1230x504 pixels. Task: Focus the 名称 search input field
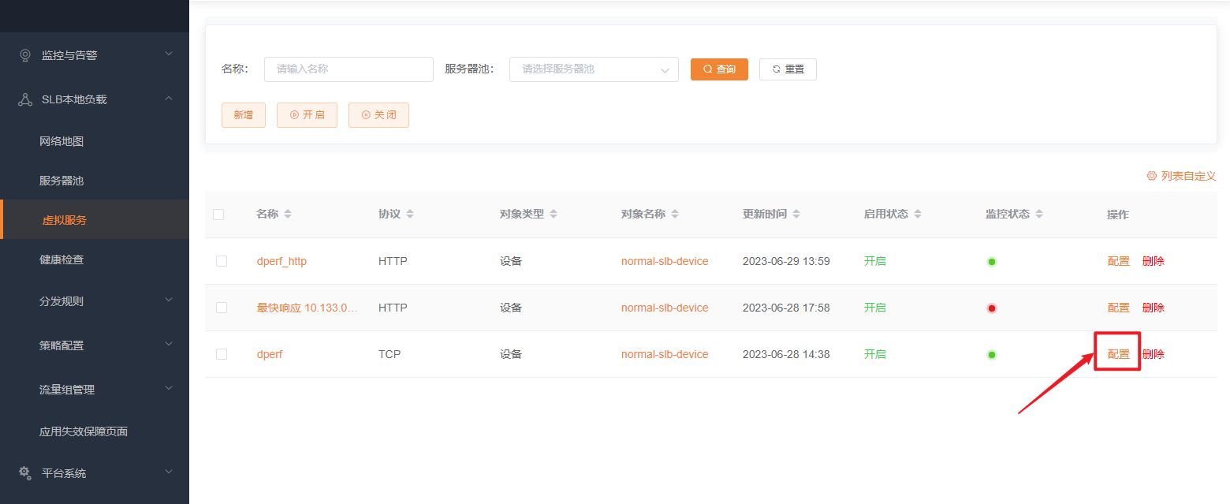348,69
